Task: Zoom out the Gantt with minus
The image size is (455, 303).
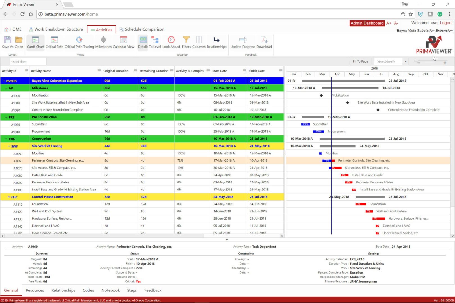Action: tap(419, 63)
